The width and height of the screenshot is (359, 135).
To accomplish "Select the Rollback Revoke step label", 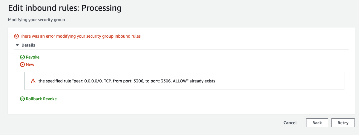I will pos(41,99).
